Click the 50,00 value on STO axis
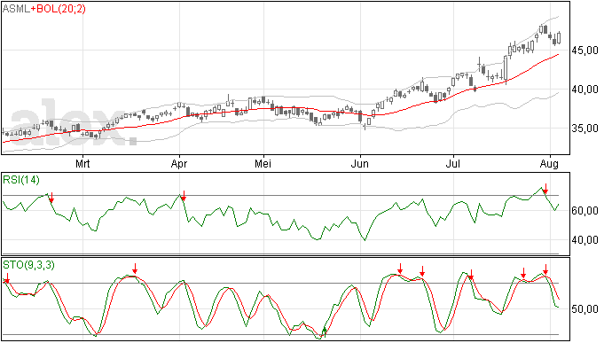Screen dimensions: 612x343 [x=585, y=309]
